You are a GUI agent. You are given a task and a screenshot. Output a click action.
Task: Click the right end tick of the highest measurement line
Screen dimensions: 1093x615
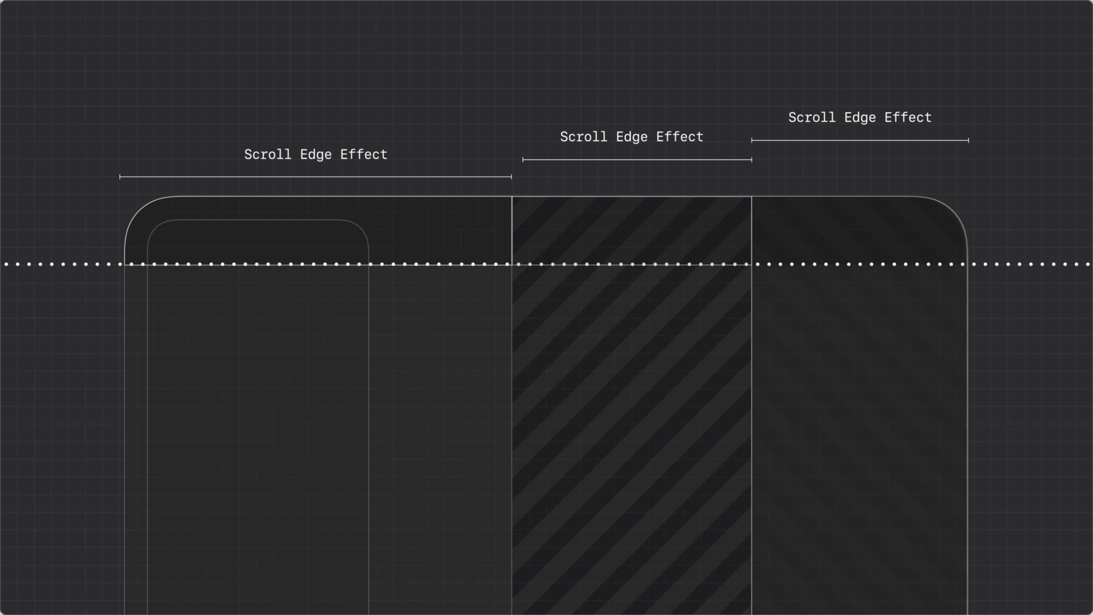pyautogui.click(x=969, y=140)
